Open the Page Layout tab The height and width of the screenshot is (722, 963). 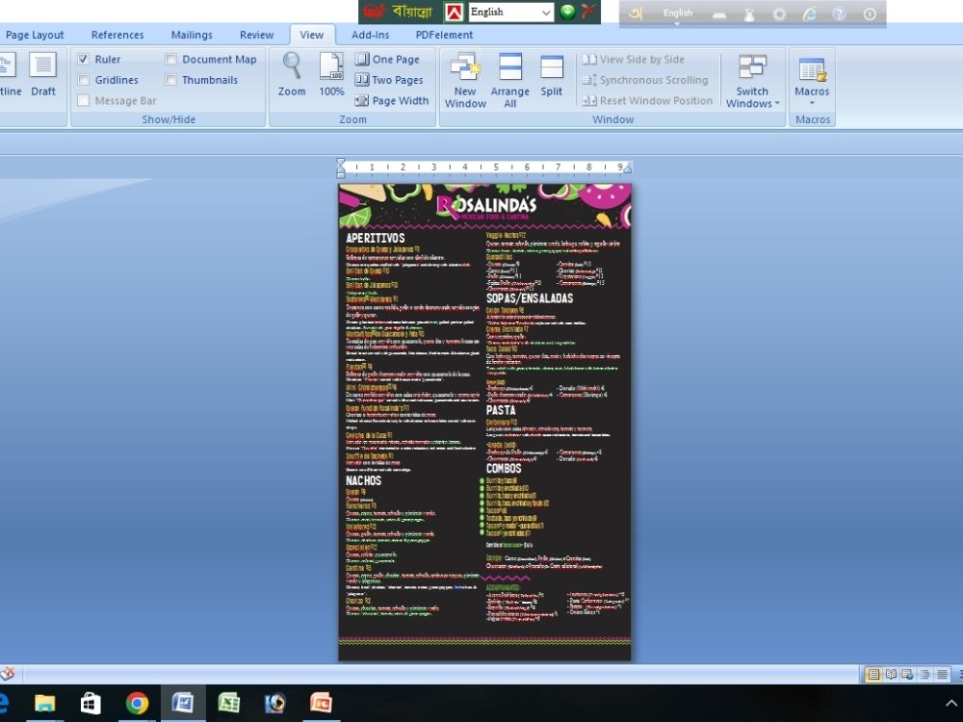point(35,35)
